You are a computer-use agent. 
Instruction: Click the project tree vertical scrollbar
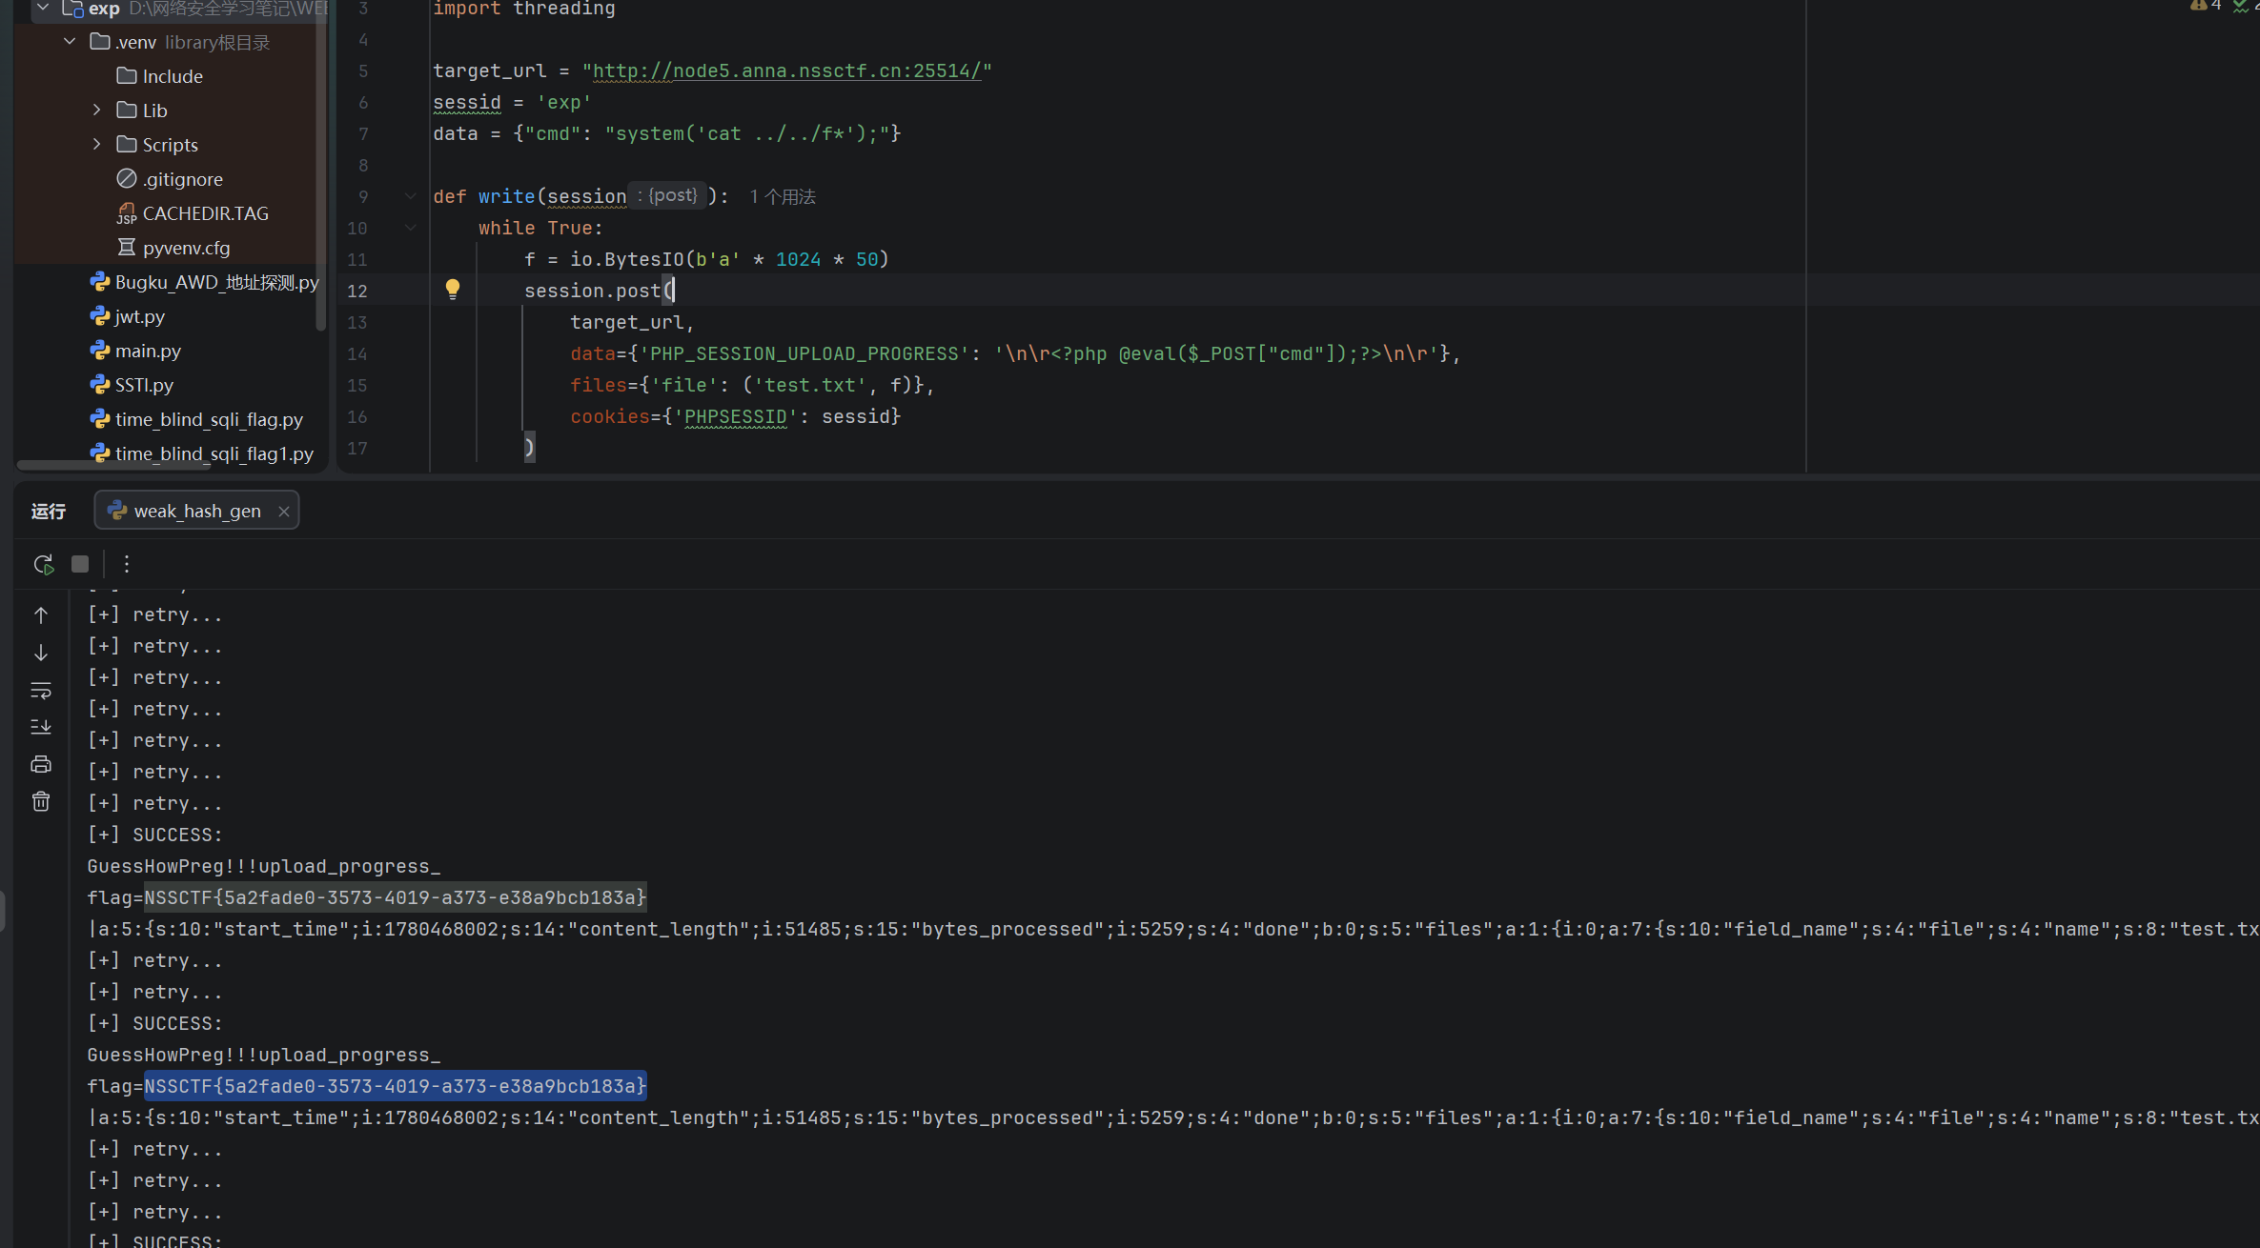(x=320, y=167)
